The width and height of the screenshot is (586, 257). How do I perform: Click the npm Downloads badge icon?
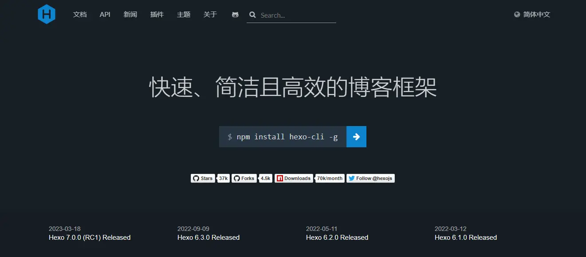tap(279, 178)
